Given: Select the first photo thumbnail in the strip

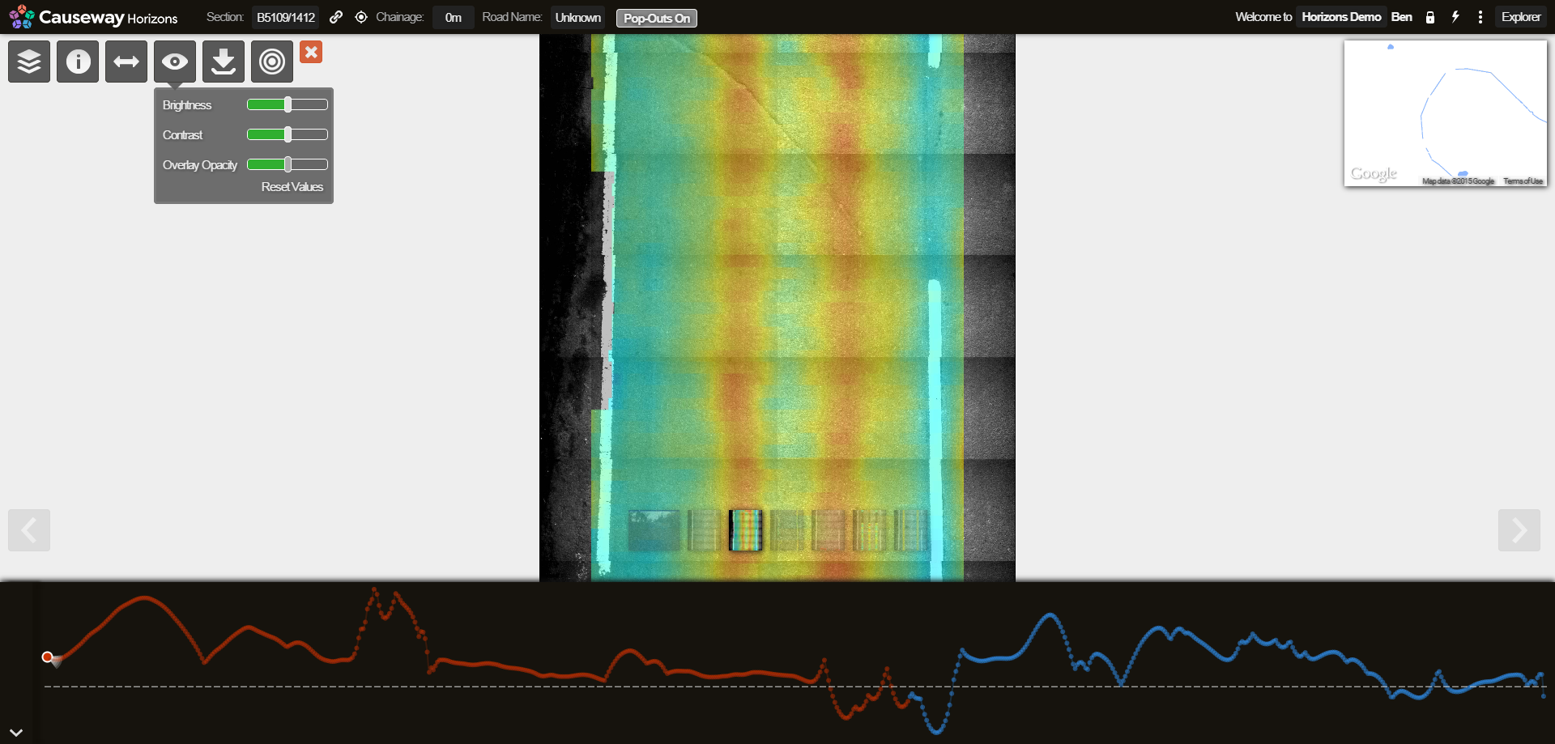Looking at the screenshot, I should (x=654, y=530).
